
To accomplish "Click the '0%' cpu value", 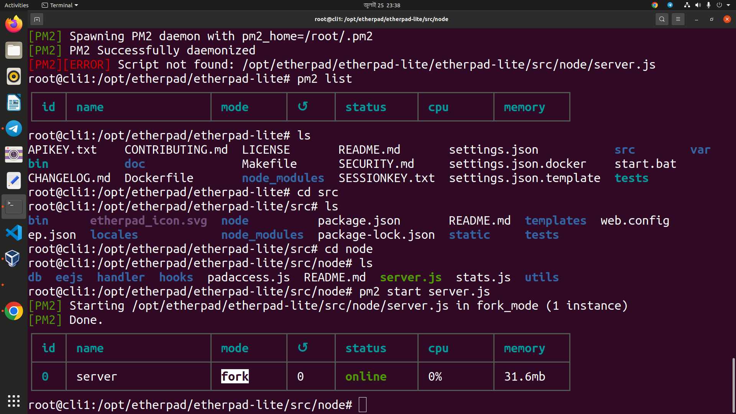I will [435, 376].
